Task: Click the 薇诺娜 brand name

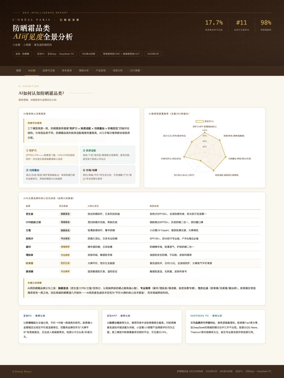Action: pos(29,272)
